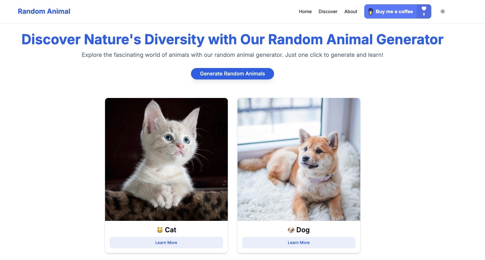
Task: Click the Shiba puppy photo
Action: point(298,159)
